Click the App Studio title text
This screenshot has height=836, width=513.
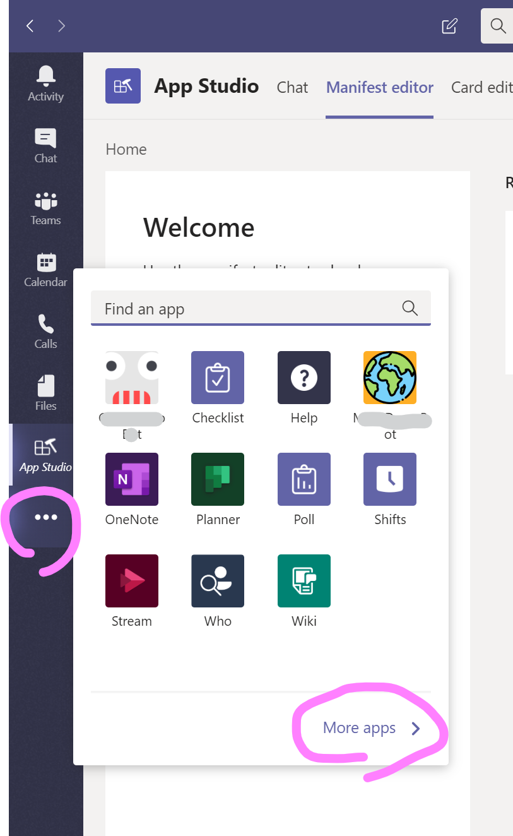point(206,86)
